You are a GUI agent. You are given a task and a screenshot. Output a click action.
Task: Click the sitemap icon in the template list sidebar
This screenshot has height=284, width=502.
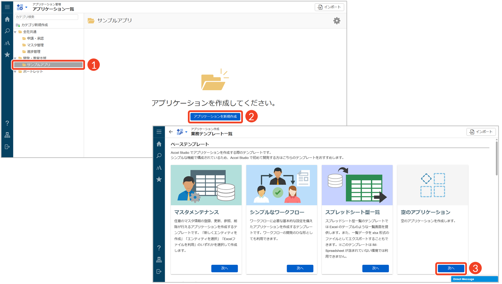point(159,260)
